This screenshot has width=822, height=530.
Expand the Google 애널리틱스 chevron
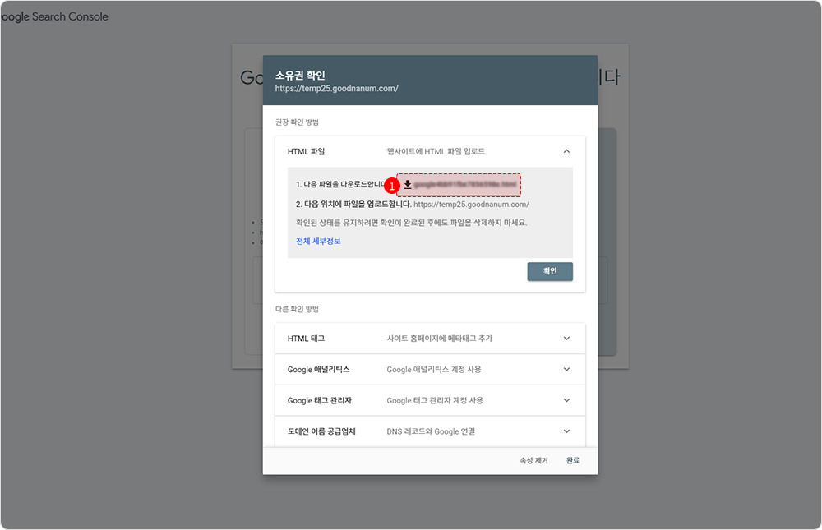point(566,369)
